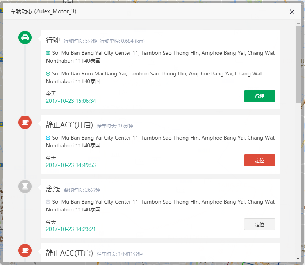Click the grey hourglass offline icon
The height and width of the screenshot is (265, 305).
[25, 186]
